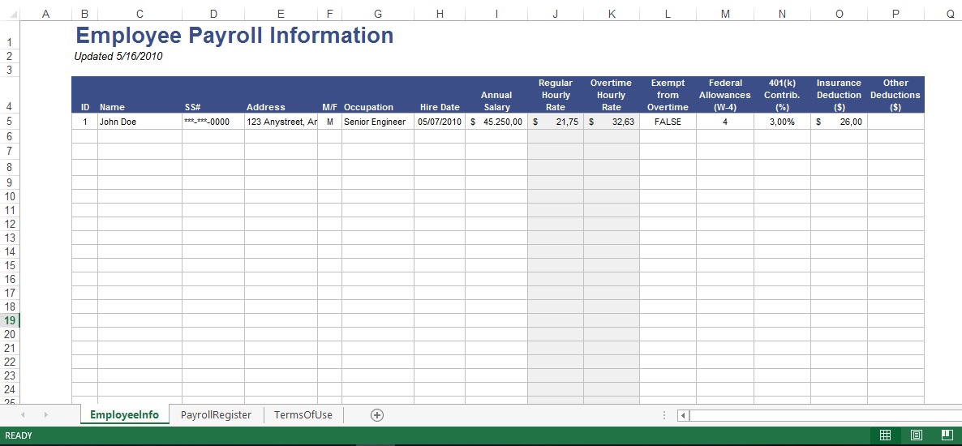Go to next sheet arrow

coord(46,415)
